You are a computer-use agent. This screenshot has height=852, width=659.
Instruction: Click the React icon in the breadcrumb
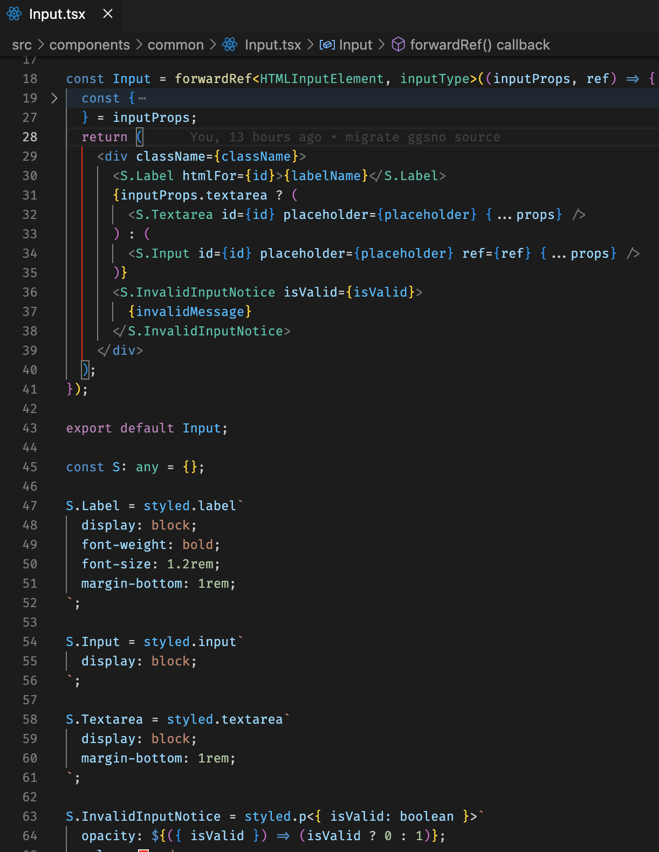click(230, 45)
